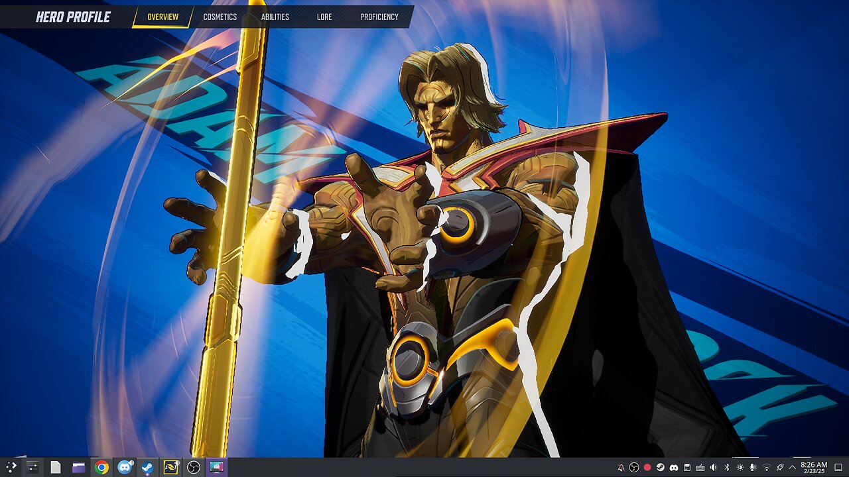Open the purple monitor app taskbar icon

(216, 467)
